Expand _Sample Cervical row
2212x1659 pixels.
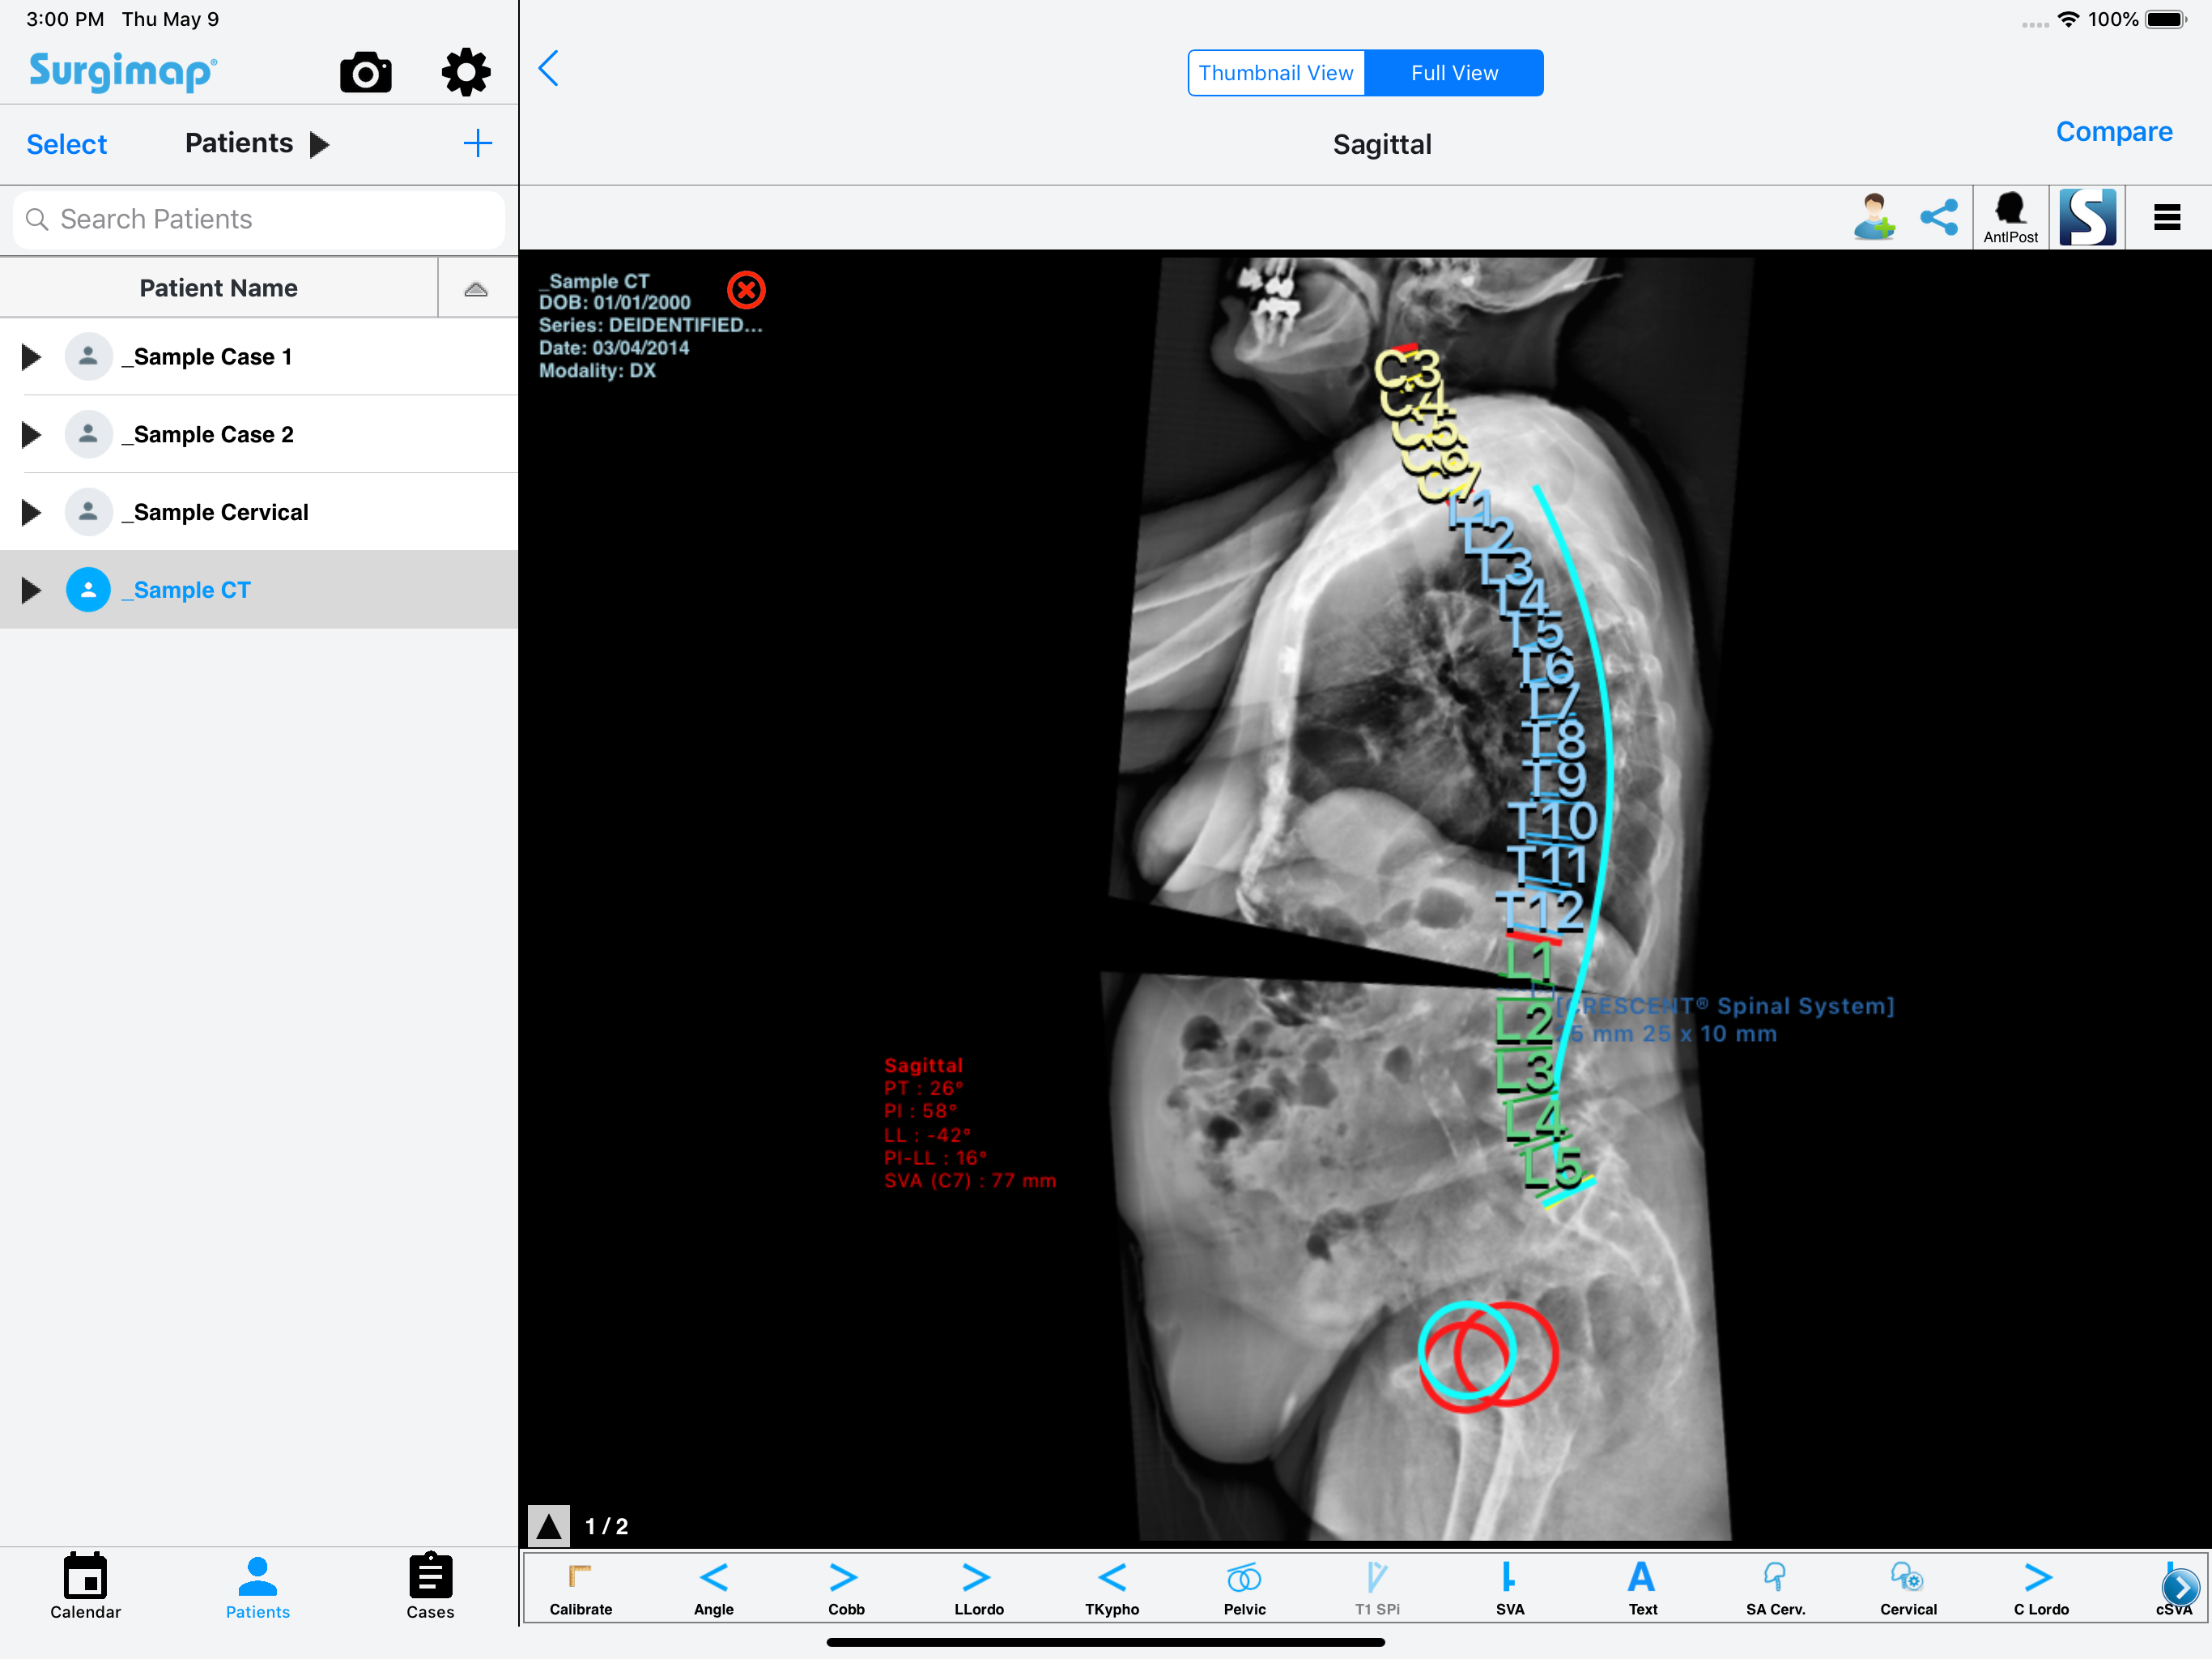[x=31, y=512]
